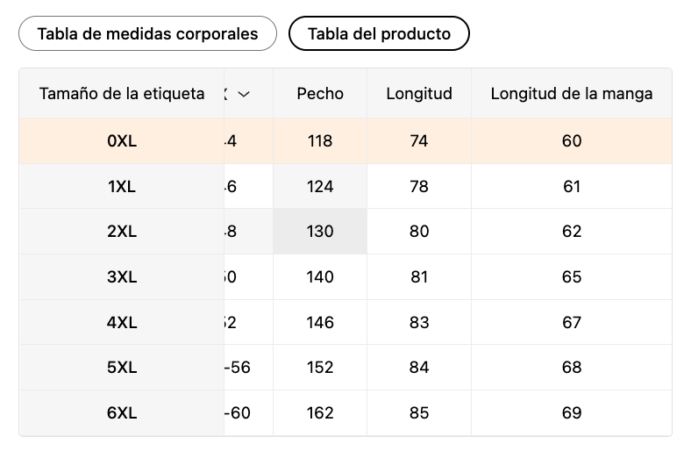Select the 3XL size row label
The height and width of the screenshot is (451, 691).
(x=122, y=277)
